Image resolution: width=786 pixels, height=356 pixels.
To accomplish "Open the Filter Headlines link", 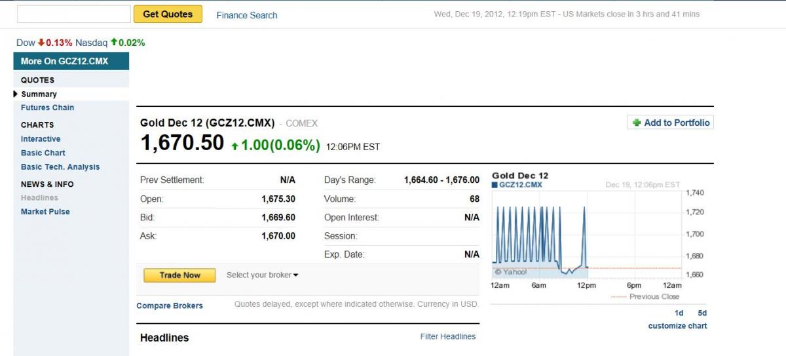I will pyautogui.click(x=448, y=336).
